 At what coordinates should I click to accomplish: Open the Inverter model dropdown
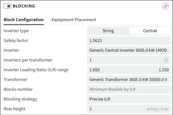click(129, 50)
